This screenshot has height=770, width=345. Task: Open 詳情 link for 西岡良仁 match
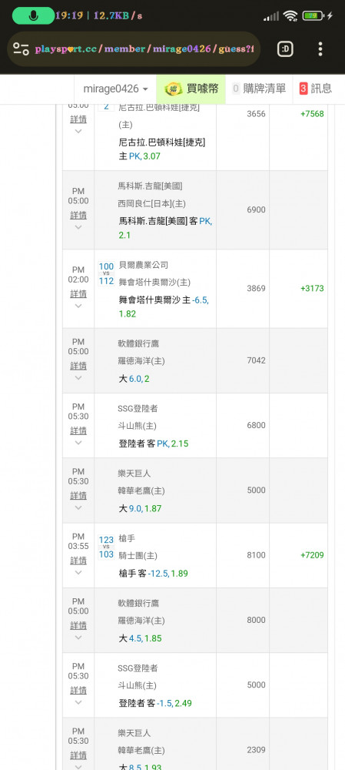[x=78, y=215]
